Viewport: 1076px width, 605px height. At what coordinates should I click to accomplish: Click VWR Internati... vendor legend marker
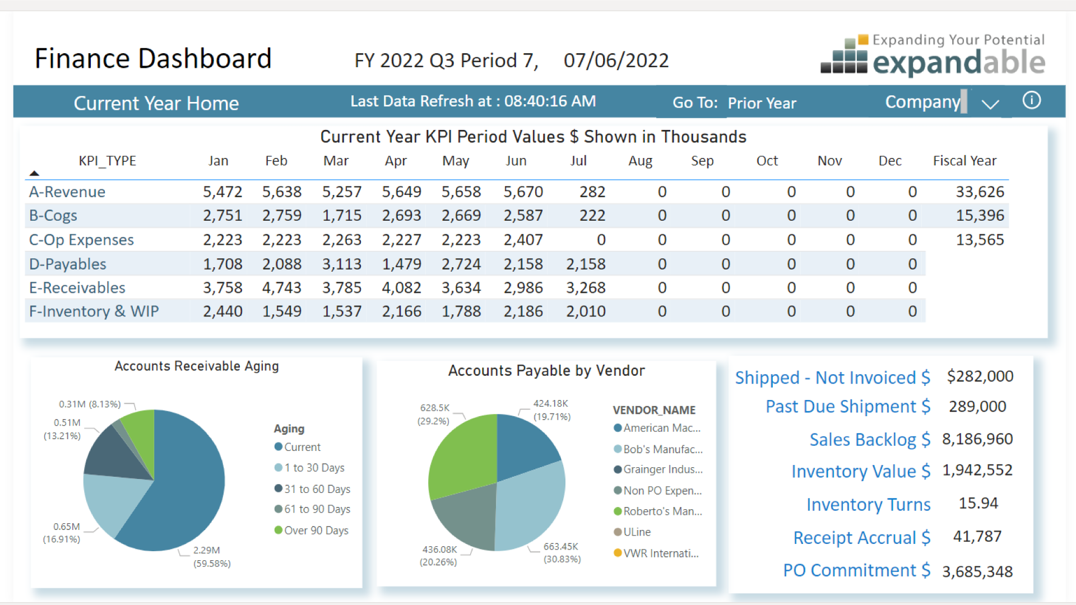pos(618,553)
